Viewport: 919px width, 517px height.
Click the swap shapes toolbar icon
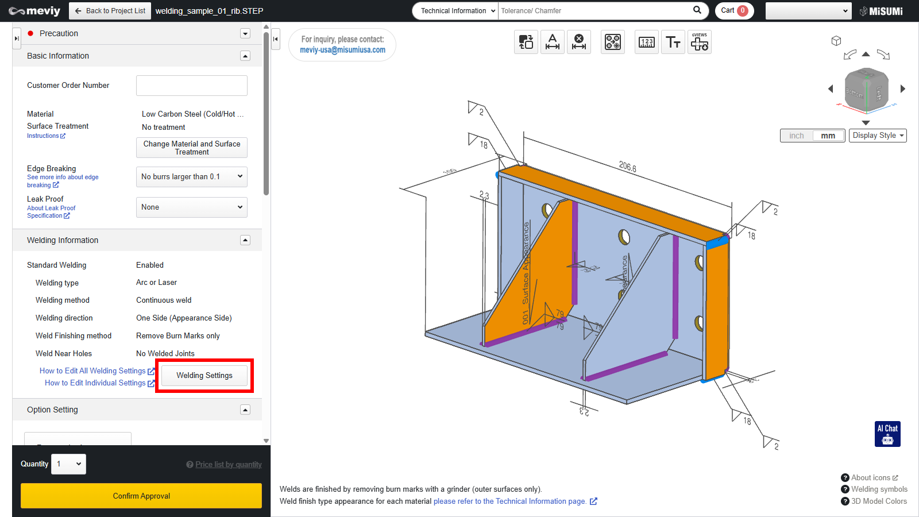click(526, 42)
